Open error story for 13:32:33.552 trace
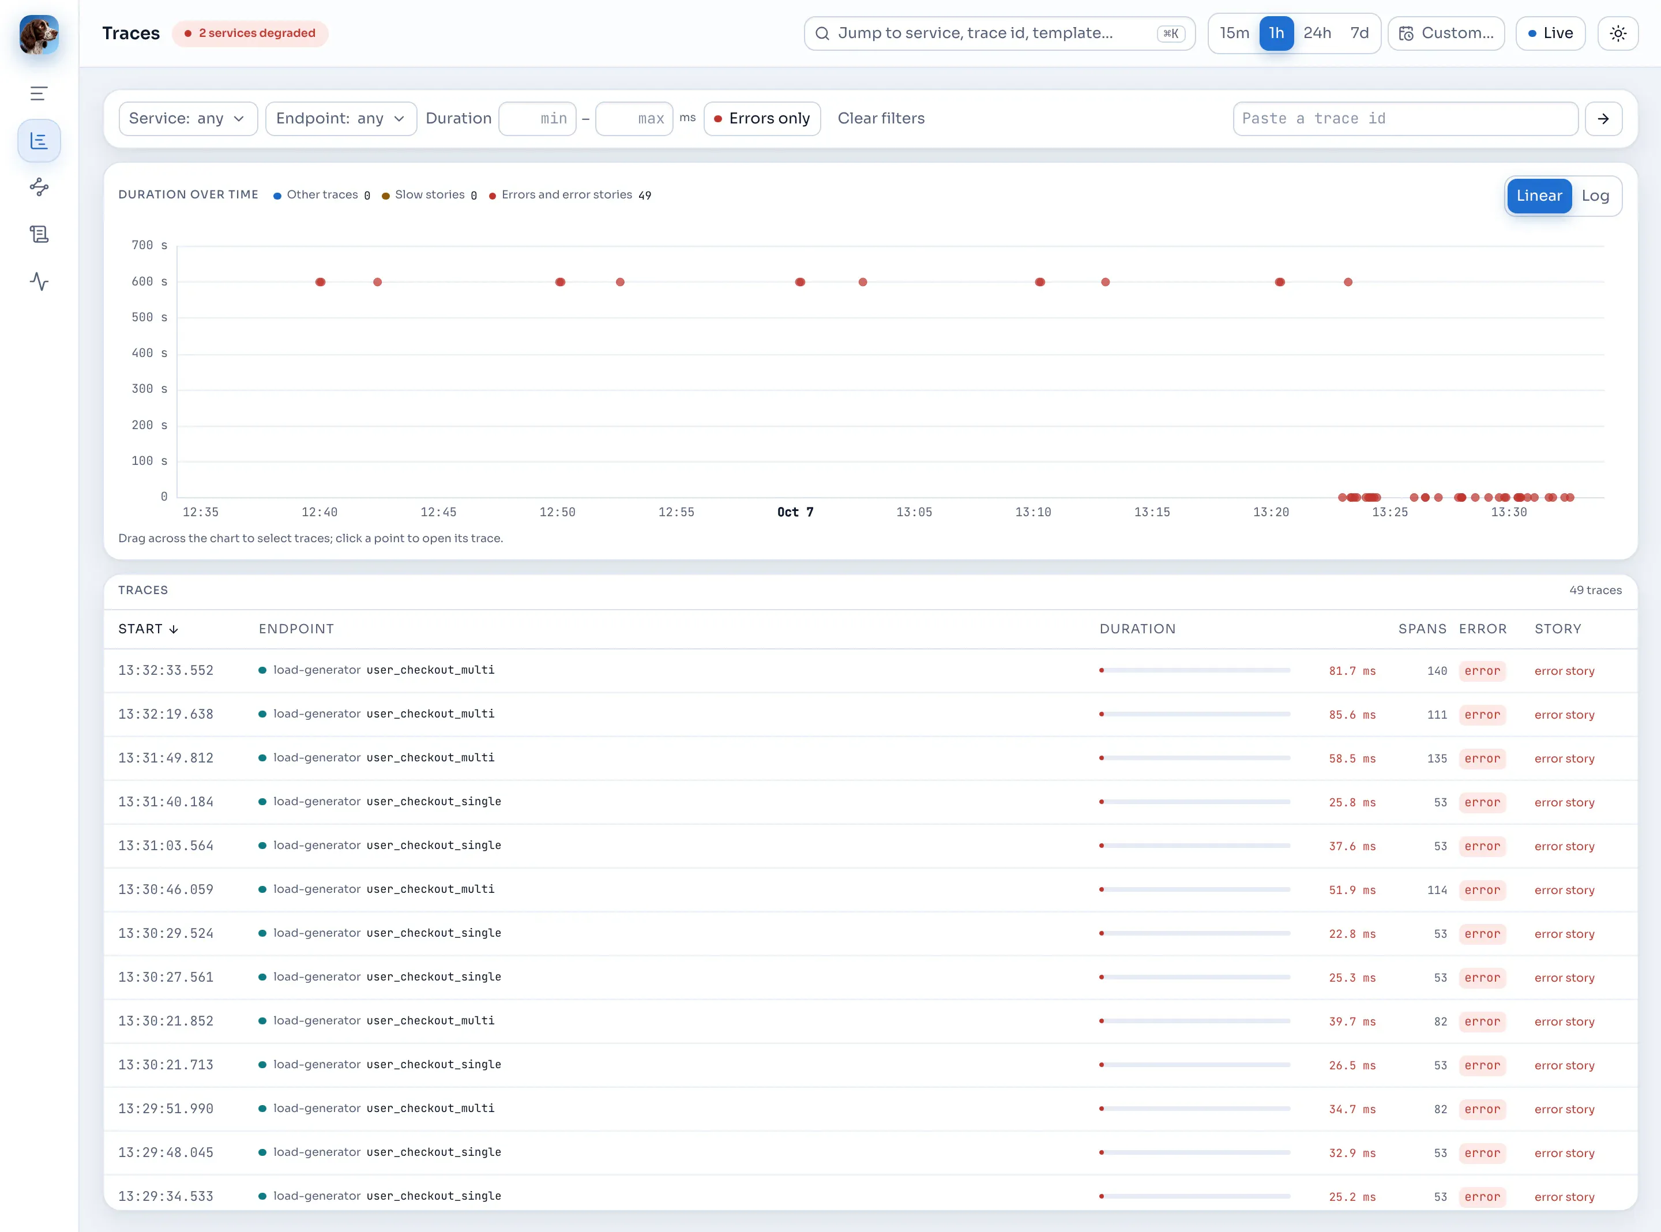 [1564, 671]
